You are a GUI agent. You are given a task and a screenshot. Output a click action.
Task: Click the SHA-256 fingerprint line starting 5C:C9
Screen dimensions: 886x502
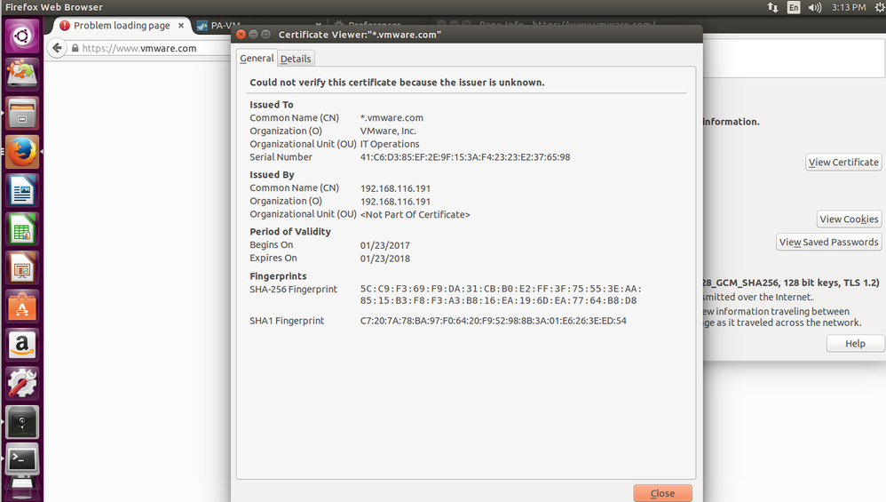[x=501, y=288]
